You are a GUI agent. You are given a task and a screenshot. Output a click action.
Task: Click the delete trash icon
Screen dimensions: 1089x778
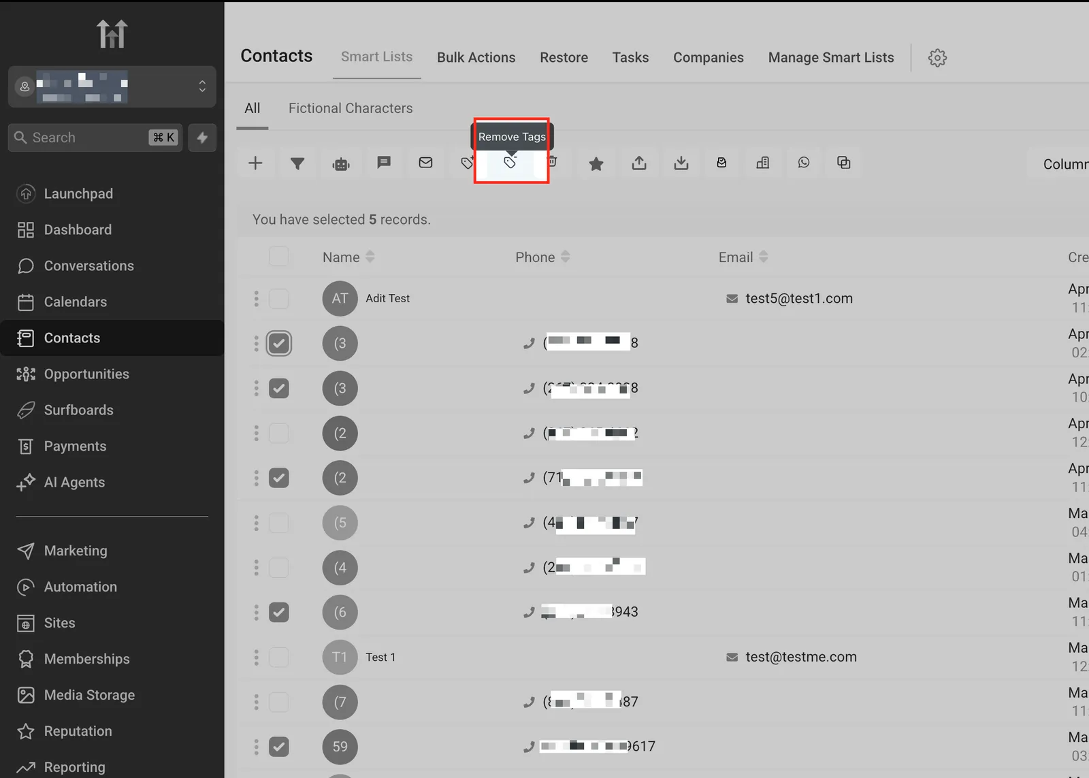[553, 162]
